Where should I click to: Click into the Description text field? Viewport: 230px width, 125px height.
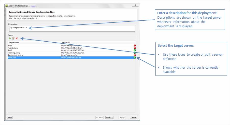(71, 29)
